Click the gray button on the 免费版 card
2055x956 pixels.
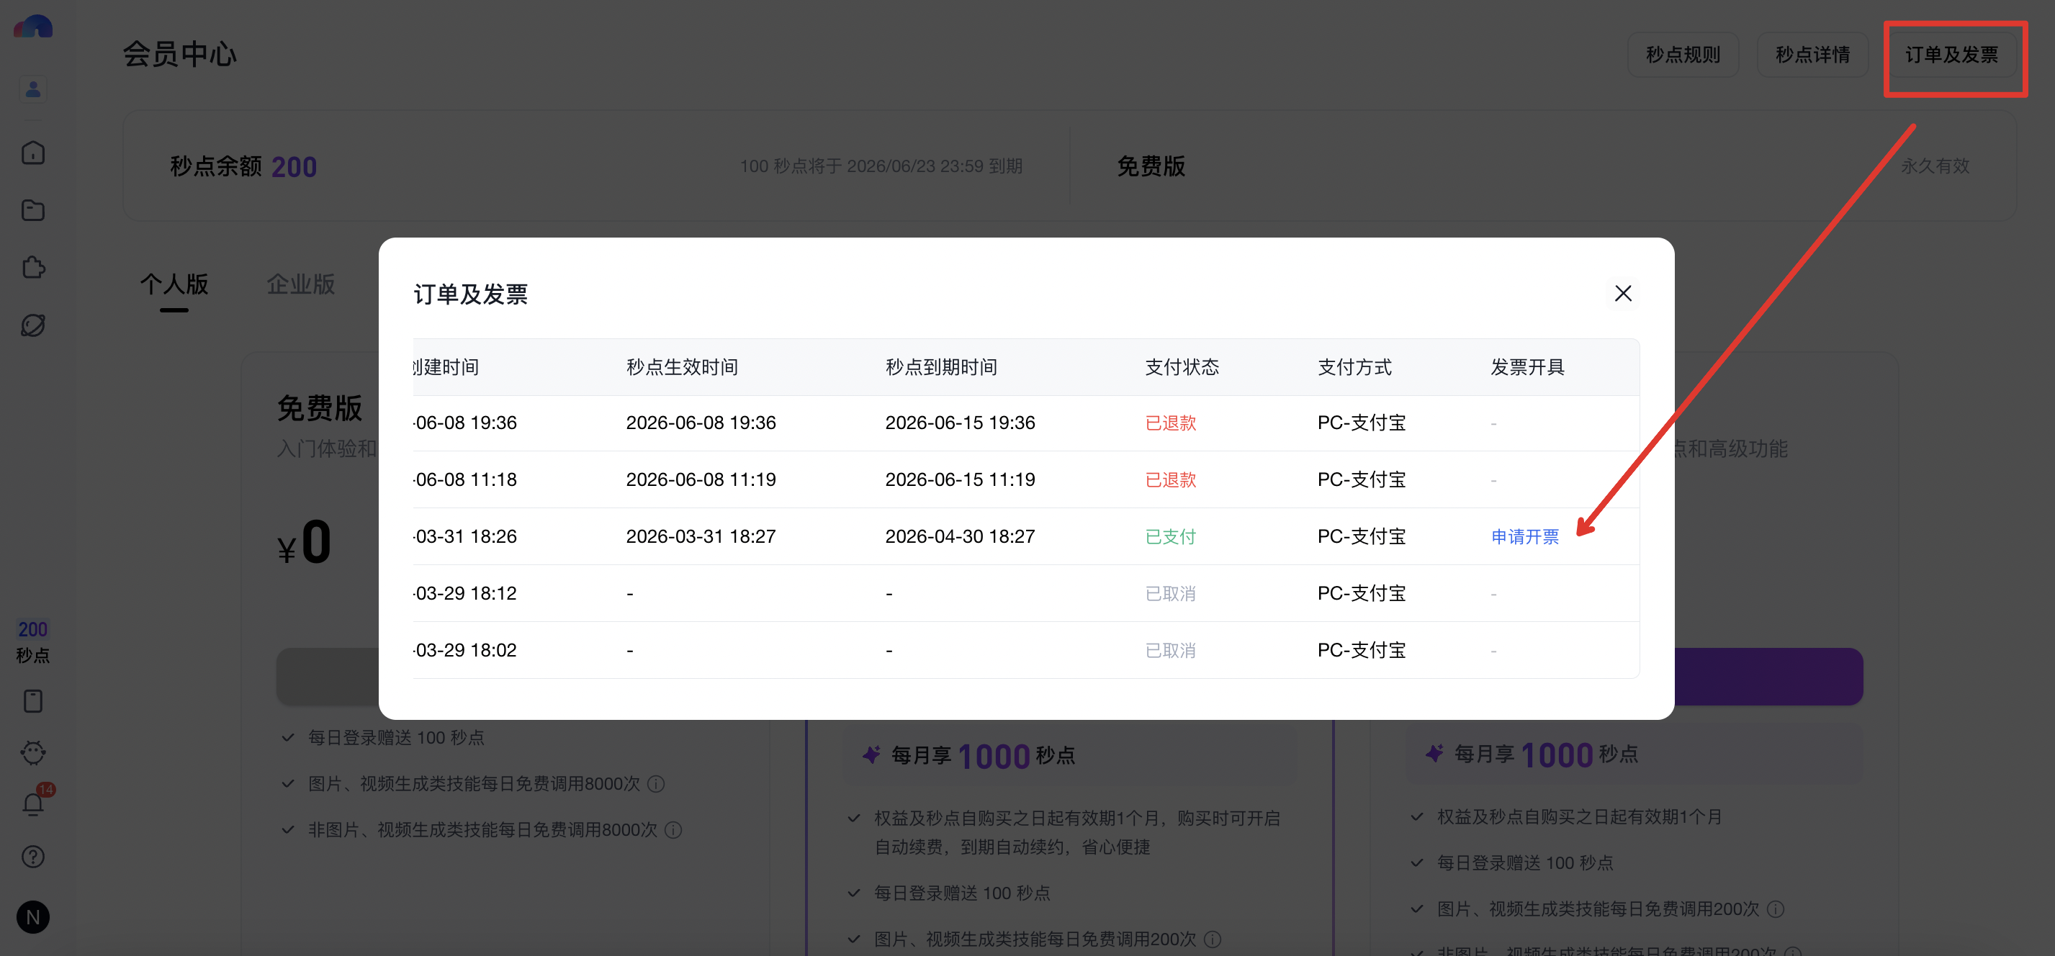(x=328, y=676)
